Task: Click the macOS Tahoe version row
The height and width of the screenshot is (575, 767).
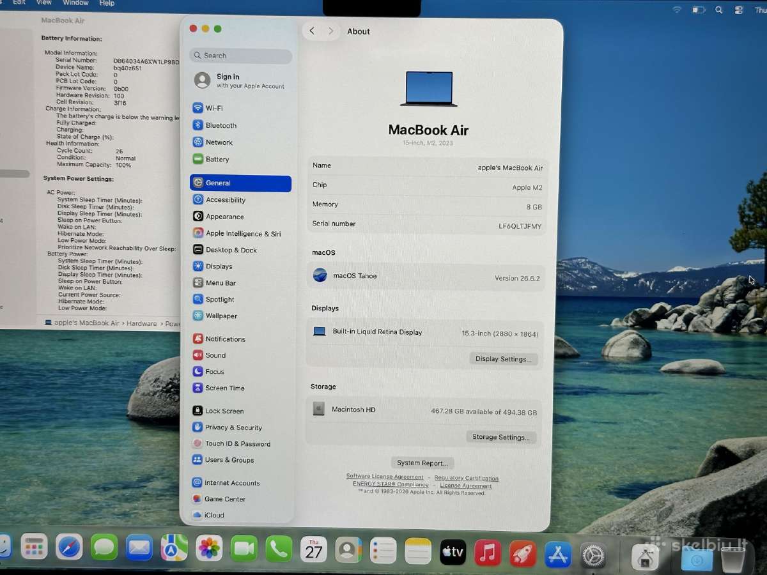Action: click(x=426, y=277)
